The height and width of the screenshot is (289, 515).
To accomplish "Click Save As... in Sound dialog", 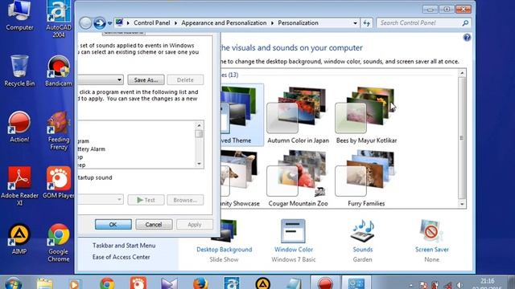I will pyautogui.click(x=146, y=80).
